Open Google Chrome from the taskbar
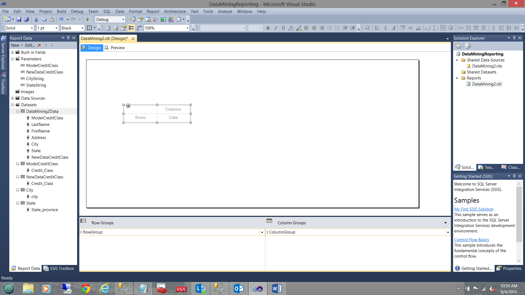The width and height of the screenshot is (525, 295). pos(86,288)
